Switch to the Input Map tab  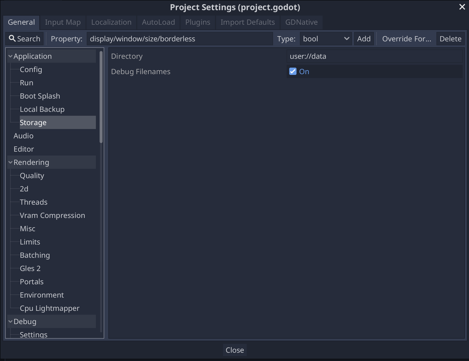coord(63,22)
